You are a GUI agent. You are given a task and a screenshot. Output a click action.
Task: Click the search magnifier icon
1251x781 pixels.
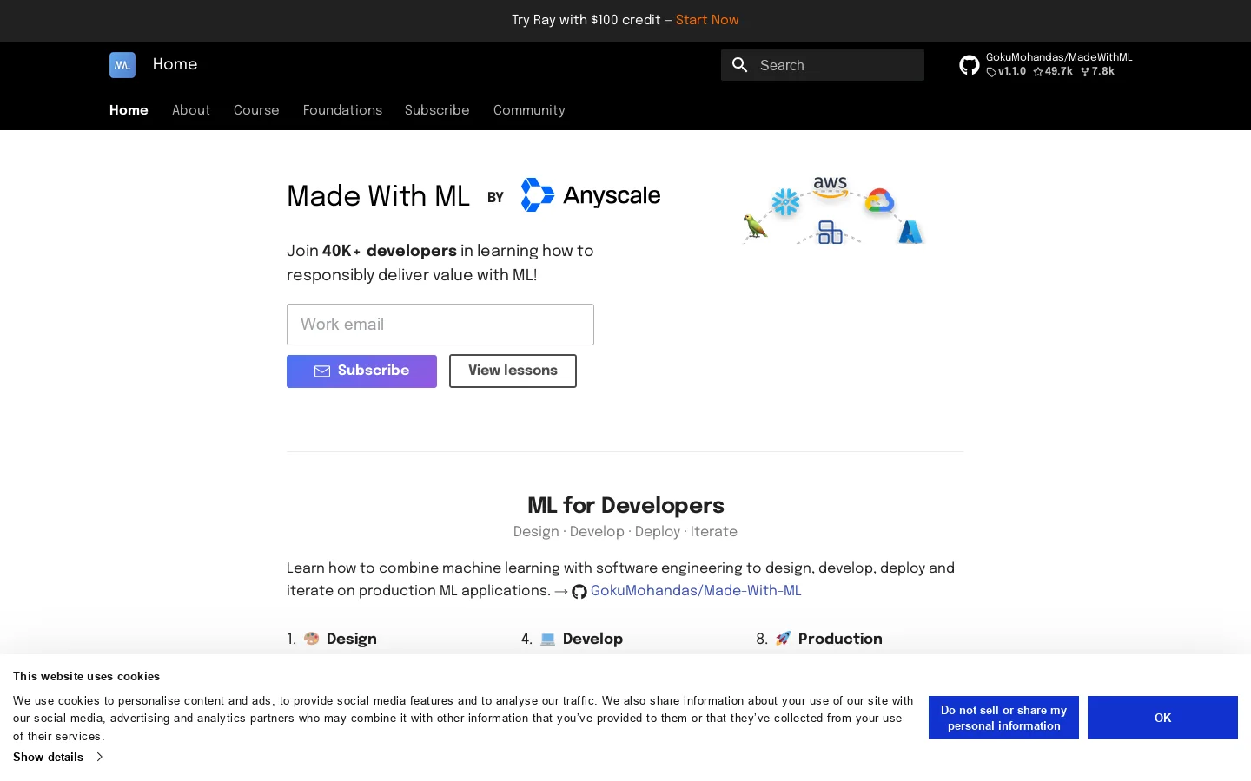point(740,65)
